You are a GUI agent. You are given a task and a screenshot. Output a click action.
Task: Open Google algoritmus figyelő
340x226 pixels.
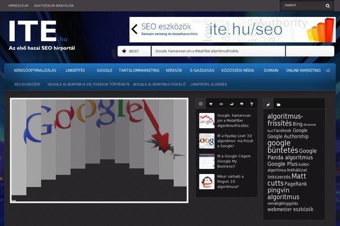pyautogui.click(x=159, y=84)
